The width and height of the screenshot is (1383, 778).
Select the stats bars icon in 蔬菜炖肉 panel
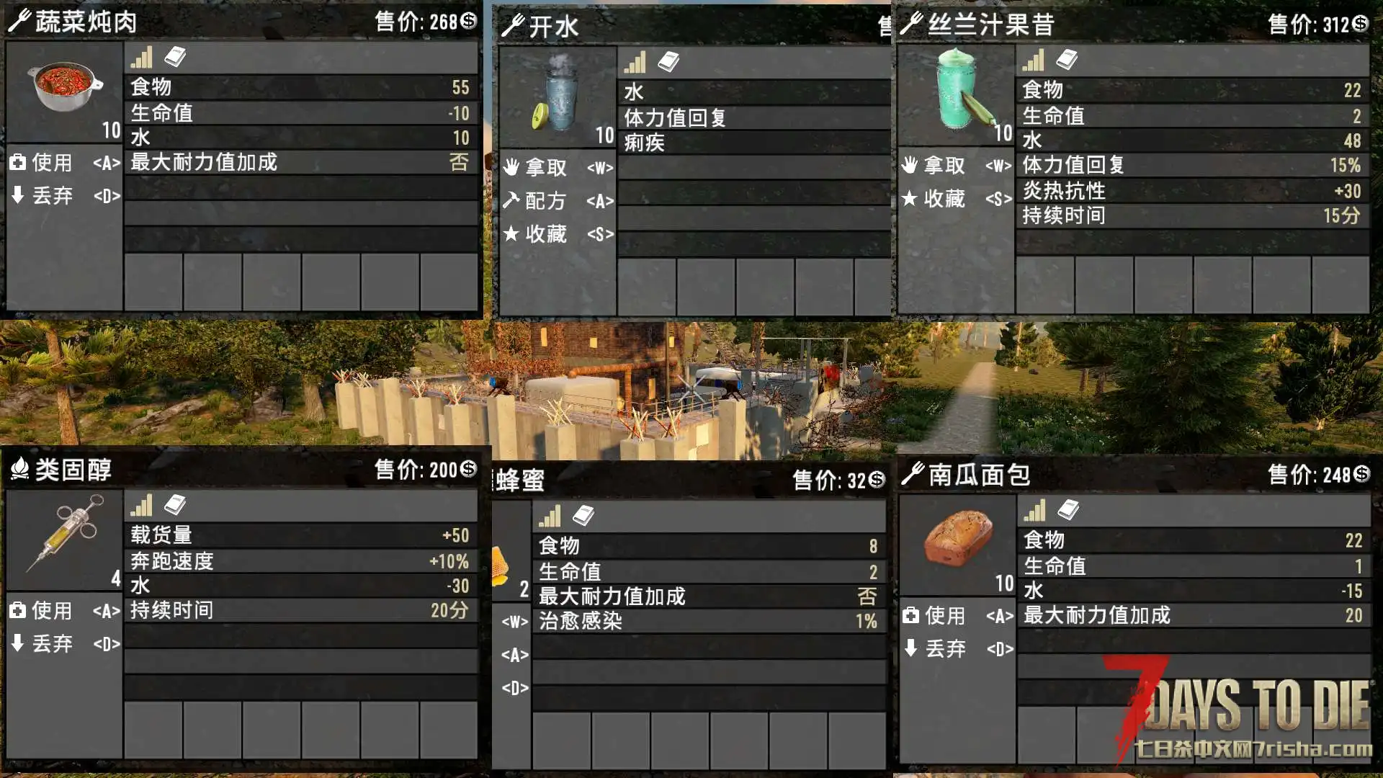pos(142,58)
